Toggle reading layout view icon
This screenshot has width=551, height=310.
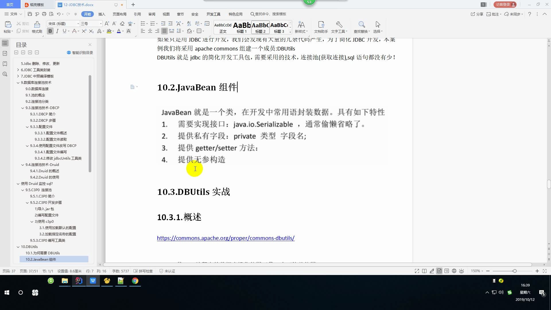click(424, 271)
